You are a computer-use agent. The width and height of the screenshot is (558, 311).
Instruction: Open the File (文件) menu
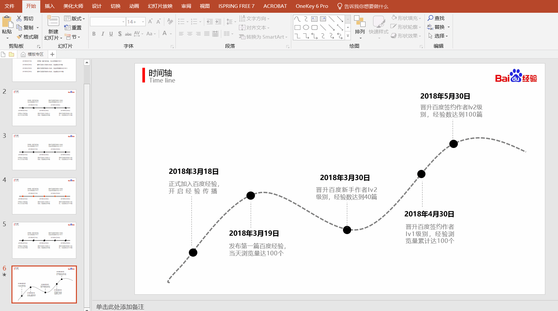click(x=9, y=6)
